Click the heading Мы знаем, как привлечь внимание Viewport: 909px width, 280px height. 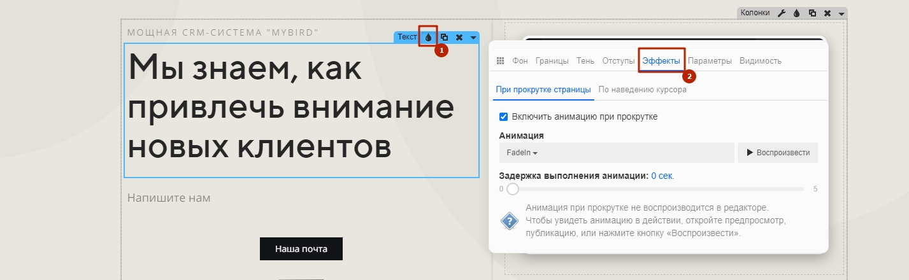[291, 106]
